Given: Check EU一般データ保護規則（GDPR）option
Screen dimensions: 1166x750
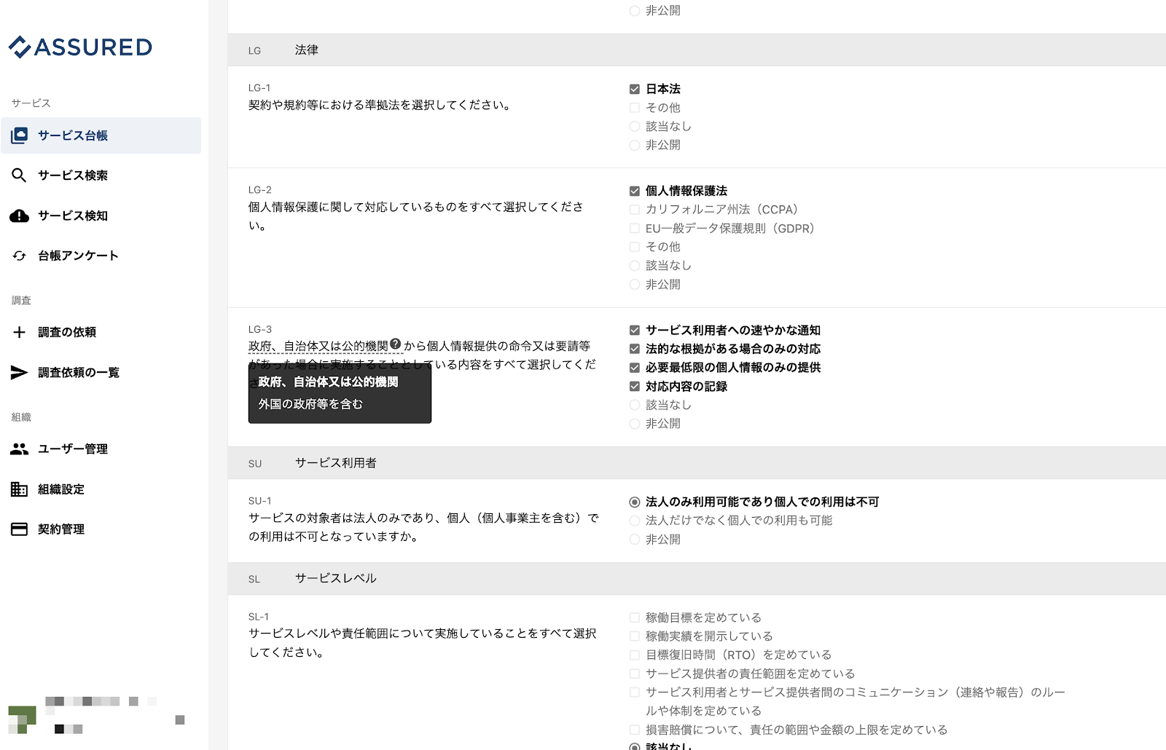Looking at the screenshot, I should (635, 229).
